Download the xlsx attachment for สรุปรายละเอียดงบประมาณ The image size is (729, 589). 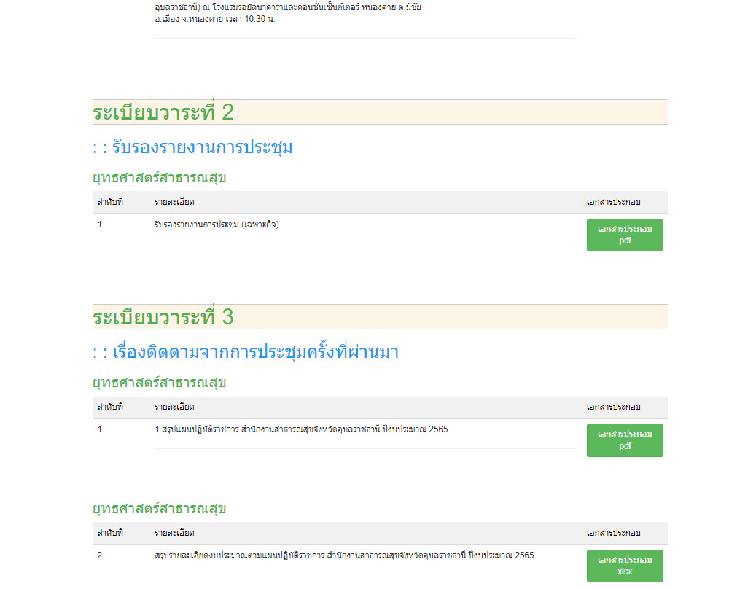point(625,566)
